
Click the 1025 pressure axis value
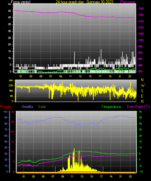(141, 8)
